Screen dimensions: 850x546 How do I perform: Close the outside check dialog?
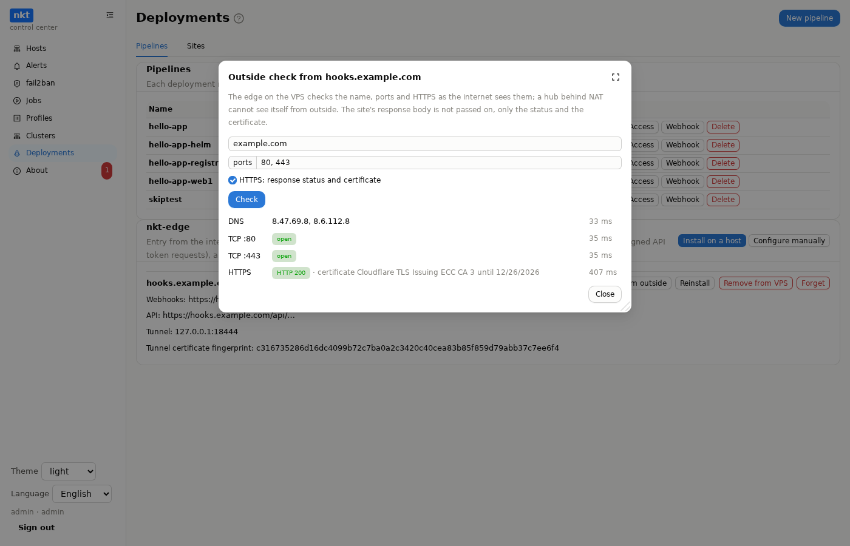point(605,294)
